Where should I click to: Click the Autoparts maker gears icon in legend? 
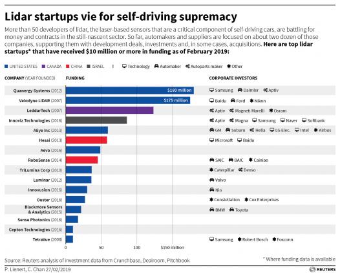(x=188, y=66)
